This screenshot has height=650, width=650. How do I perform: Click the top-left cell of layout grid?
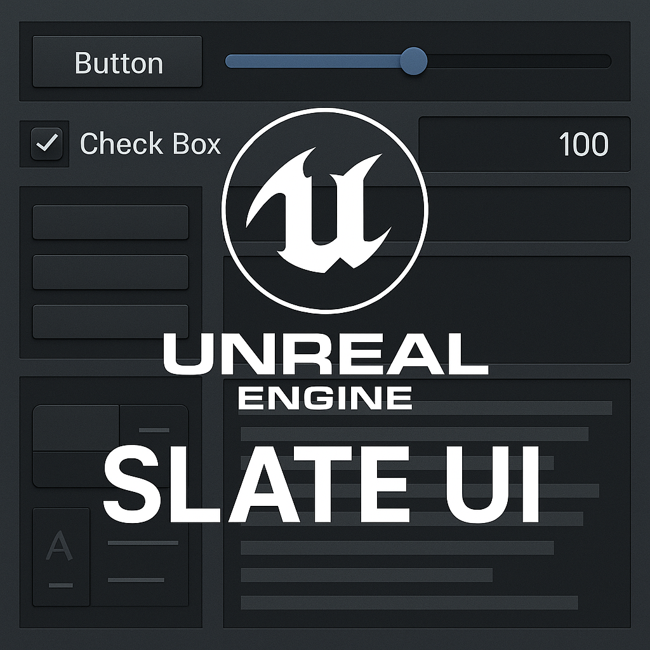pyautogui.click(x=76, y=428)
